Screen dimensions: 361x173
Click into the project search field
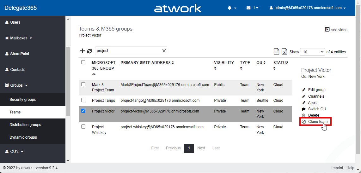[x=128, y=51]
